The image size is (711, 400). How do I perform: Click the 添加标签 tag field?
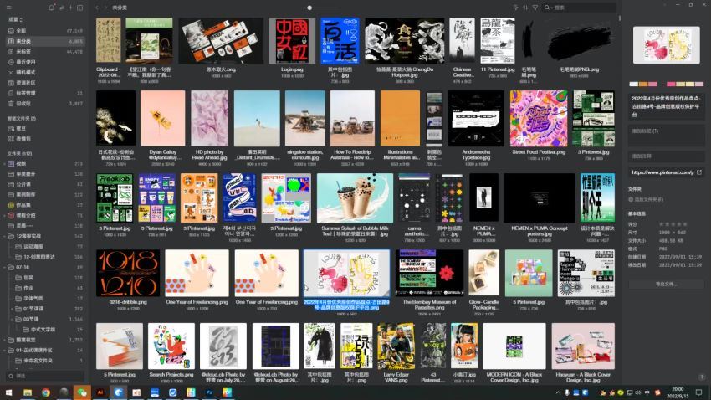(x=665, y=131)
